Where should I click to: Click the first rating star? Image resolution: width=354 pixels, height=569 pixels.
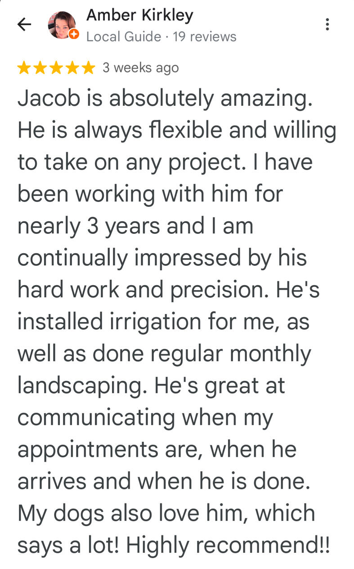pyautogui.click(x=23, y=68)
